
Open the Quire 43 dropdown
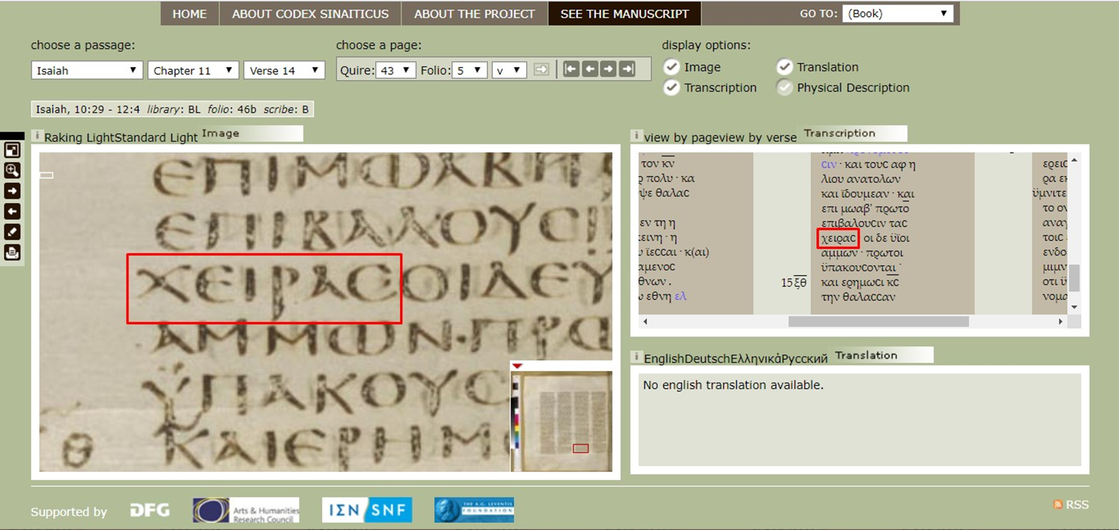[x=395, y=70]
